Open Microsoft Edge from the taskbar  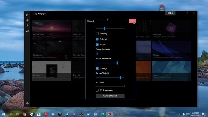102,114
